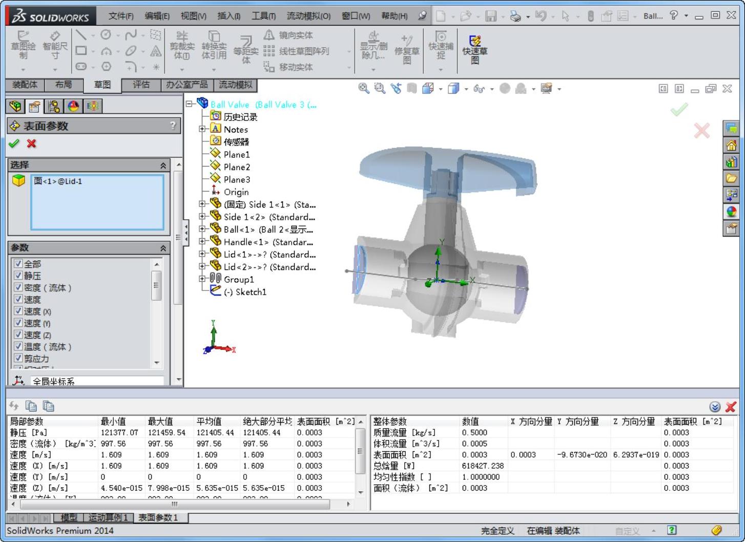Collapse the 参数 section
745x542 pixels.
(163, 248)
